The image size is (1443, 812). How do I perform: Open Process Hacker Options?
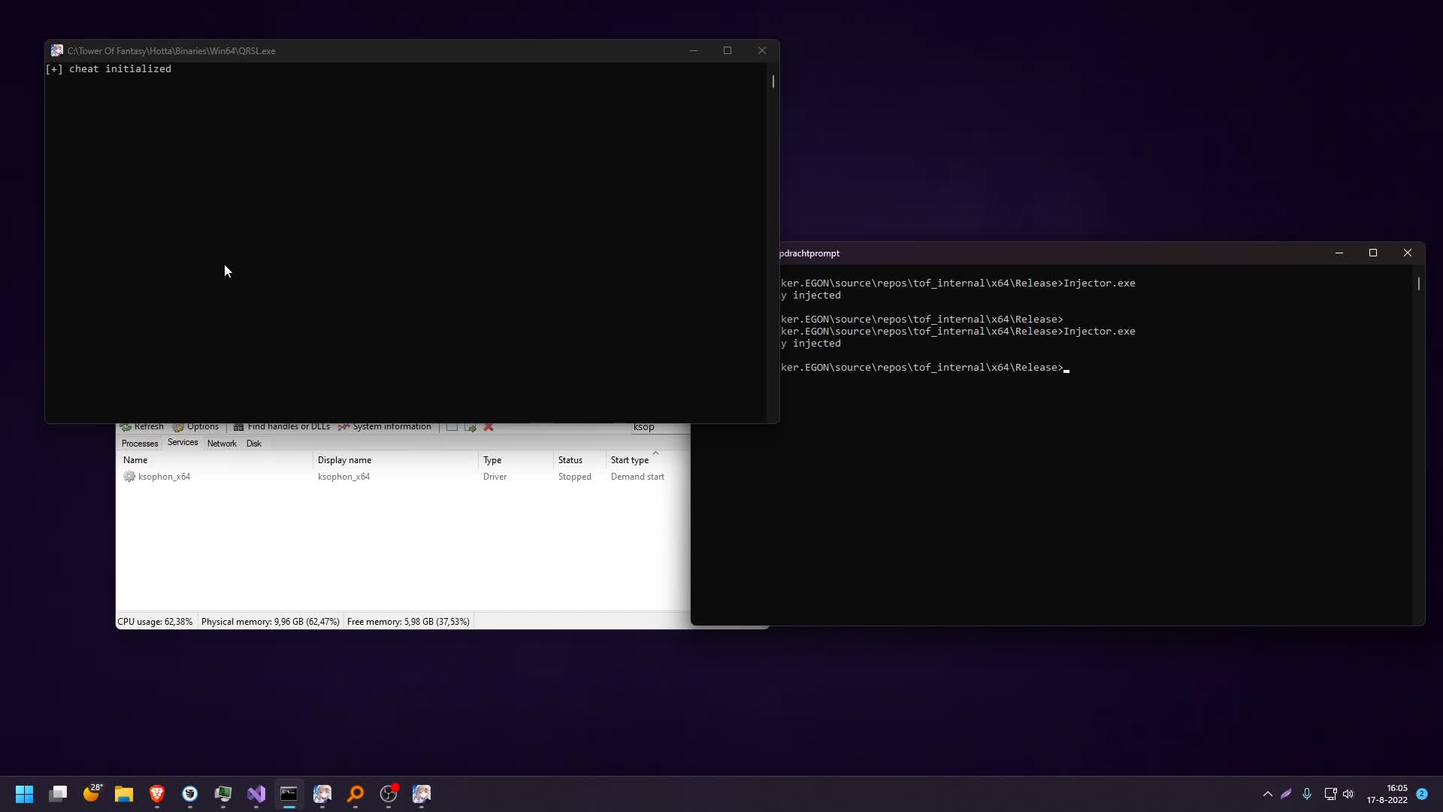click(196, 427)
